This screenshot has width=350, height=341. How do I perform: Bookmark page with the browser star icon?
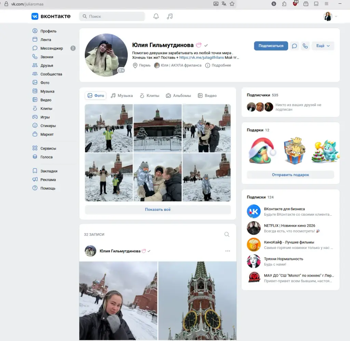coord(232,4)
